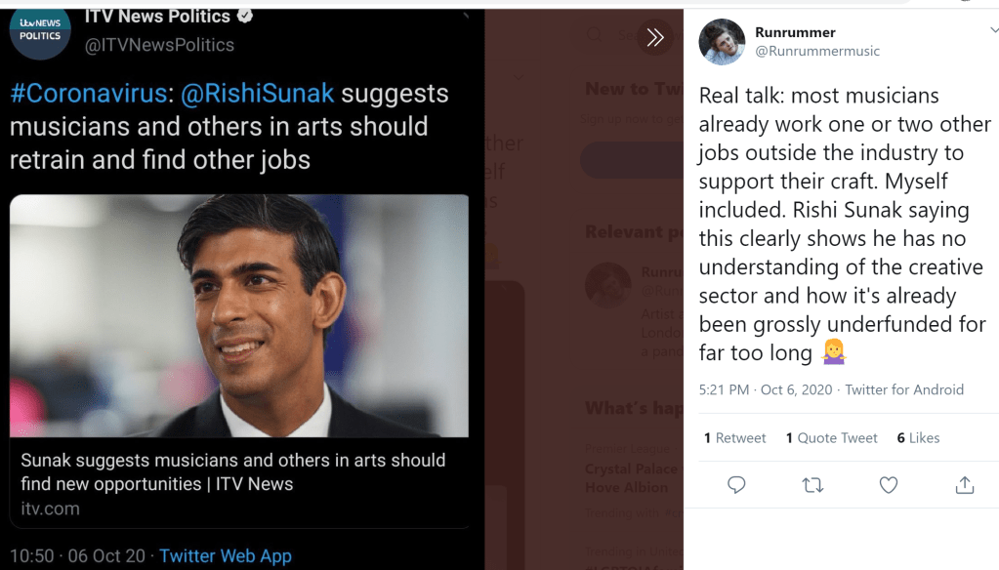This screenshot has height=570, width=999.
Task: Open the @RishiSunak mention link
Action: pos(258,94)
